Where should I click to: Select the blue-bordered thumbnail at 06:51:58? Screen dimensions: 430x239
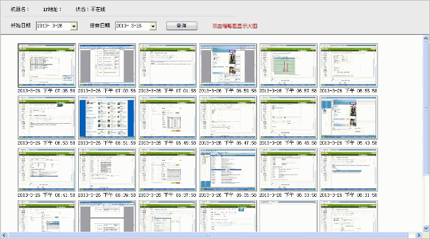tap(107, 118)
